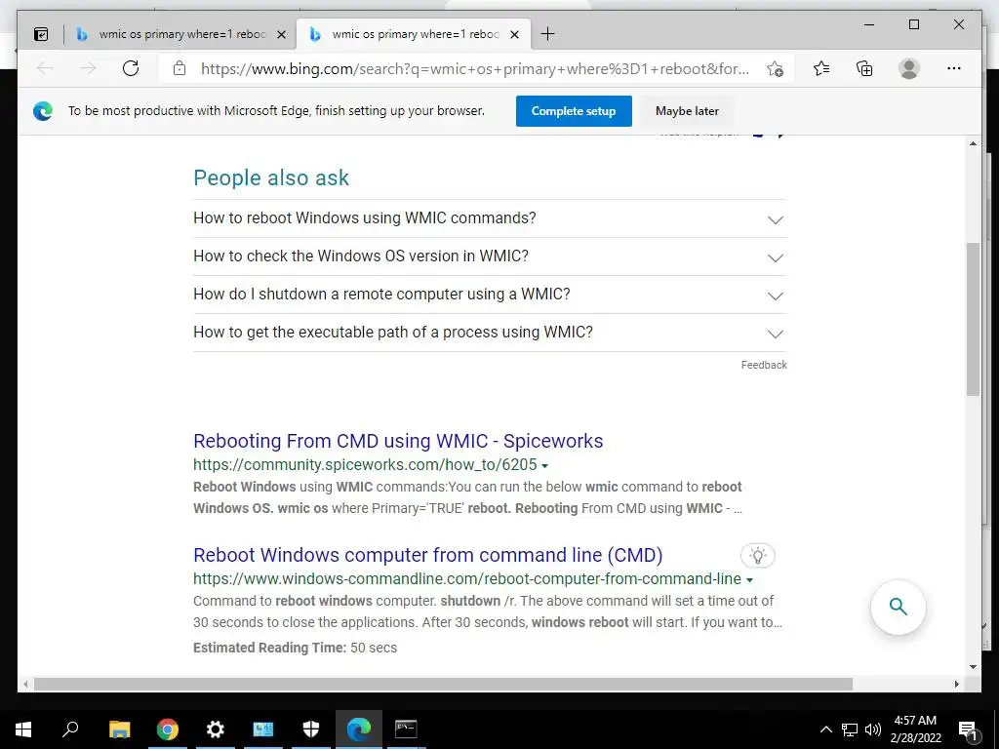Click the scroll right arrow
The width and height of the screenshot is (999, 749).
coord(957,684)
